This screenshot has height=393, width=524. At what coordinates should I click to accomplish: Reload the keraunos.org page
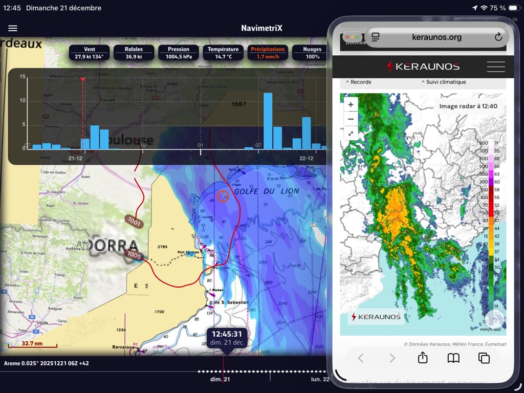(x=498, y=37)
